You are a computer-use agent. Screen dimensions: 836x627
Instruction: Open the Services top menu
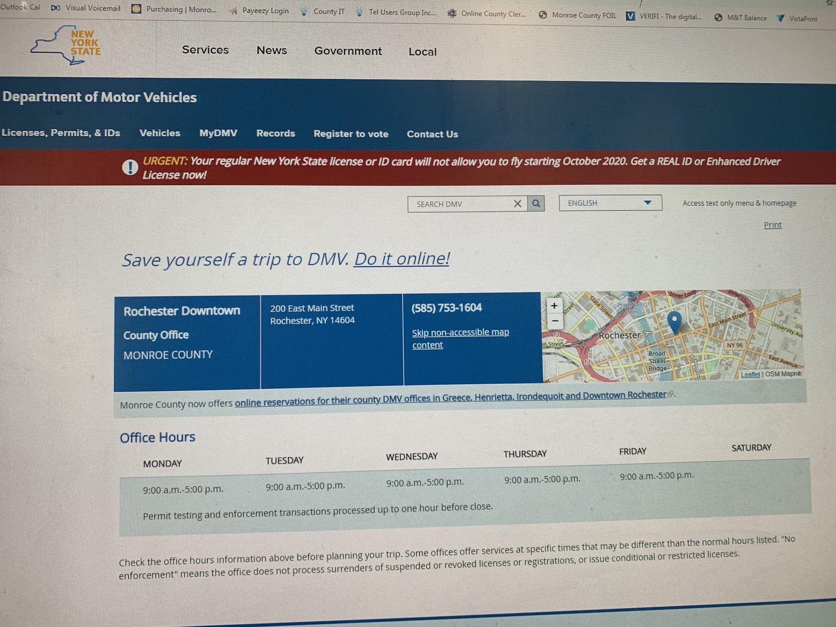click(x=205, y=50)
